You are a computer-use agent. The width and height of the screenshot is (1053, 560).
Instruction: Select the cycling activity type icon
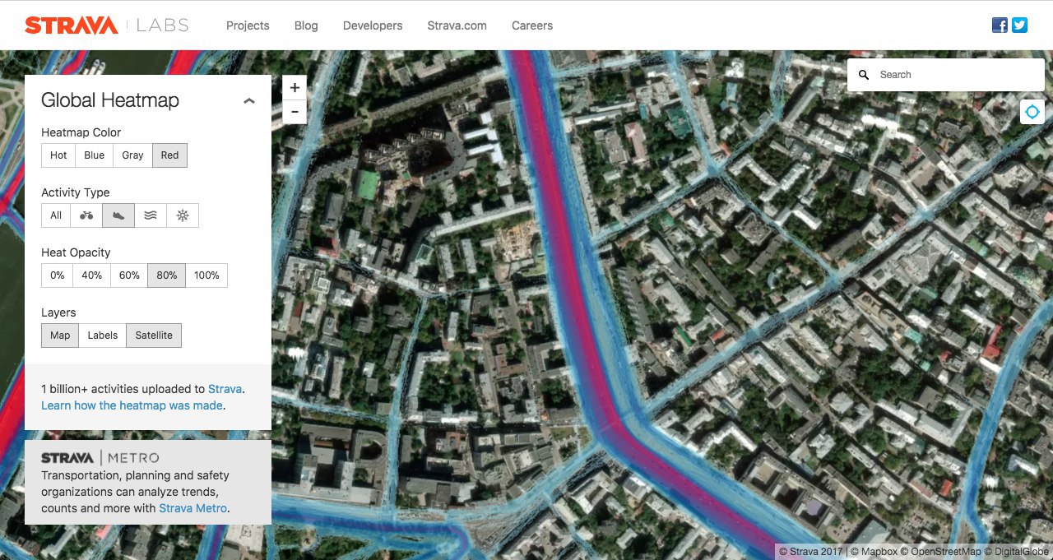86,215
